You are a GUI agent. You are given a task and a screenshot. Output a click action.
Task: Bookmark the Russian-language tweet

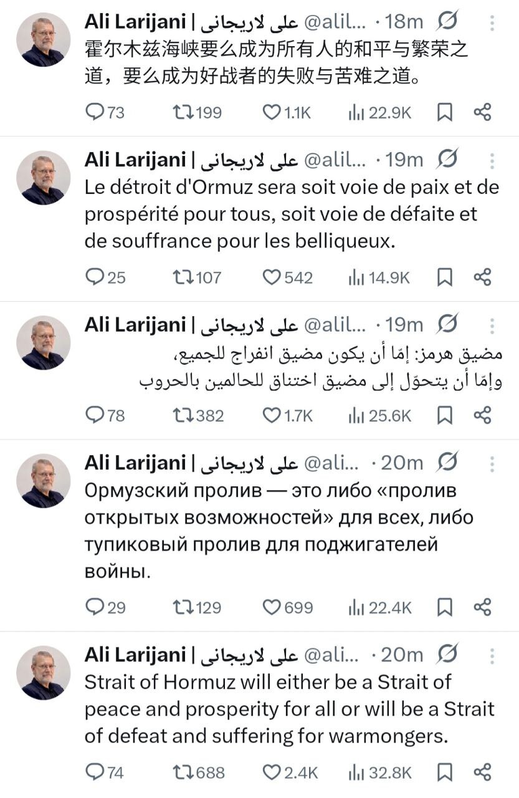pyautogui.click(x=445, y=607)
